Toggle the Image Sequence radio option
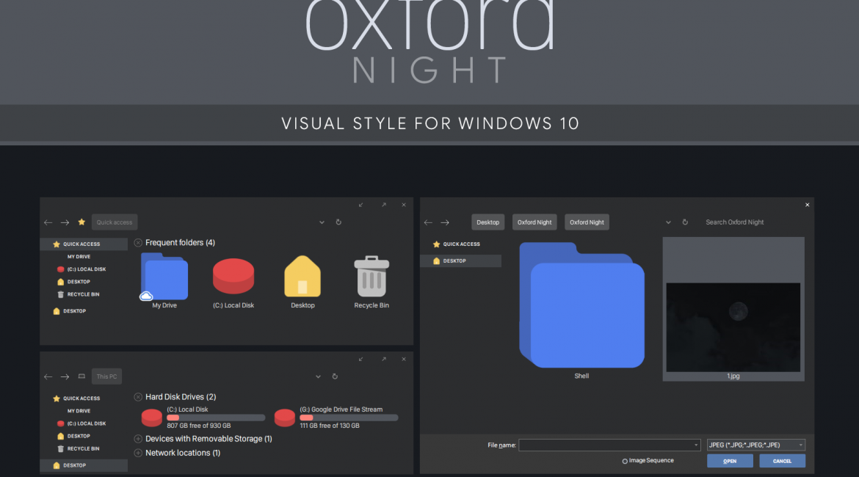This screenshot has width=859, height=477. 625,461
